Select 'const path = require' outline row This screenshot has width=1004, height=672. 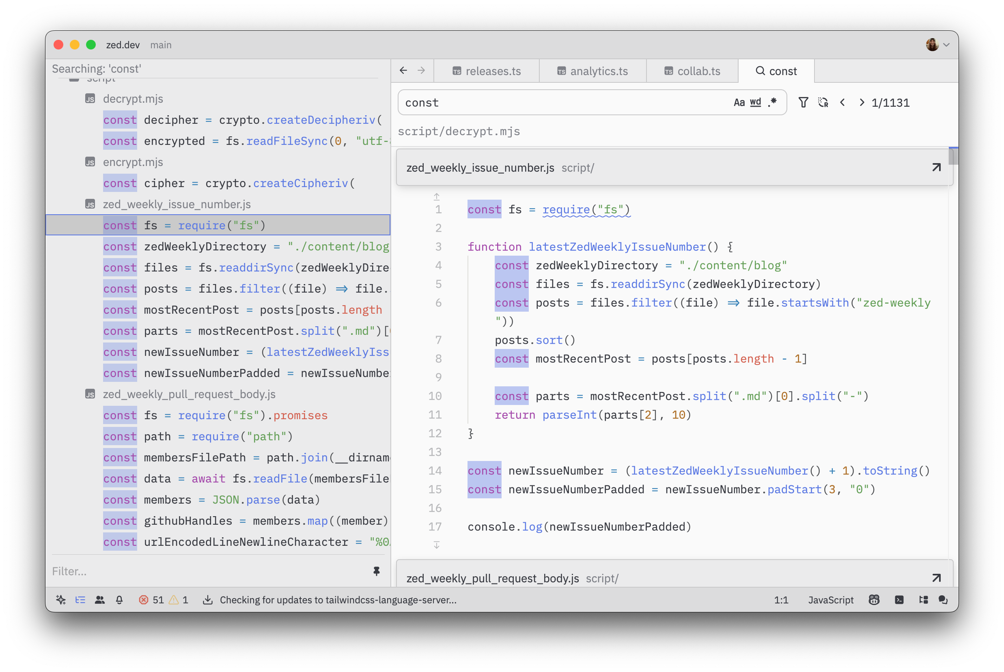click(218, 436)
